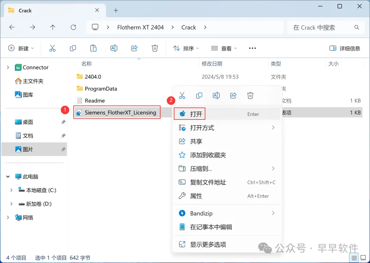Refresh the current folder view

click(x=73, y=27)
